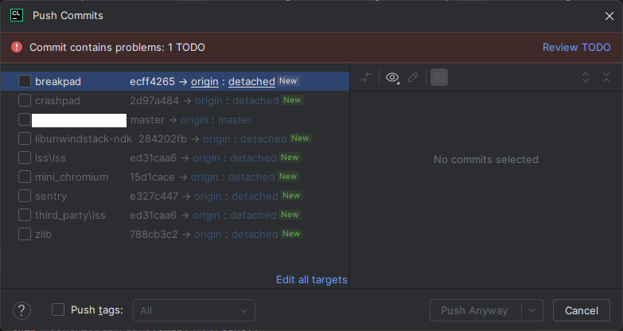Toggle the preview diff panel icon
Viewport: 623px width, 331px height.
(440, 77)
